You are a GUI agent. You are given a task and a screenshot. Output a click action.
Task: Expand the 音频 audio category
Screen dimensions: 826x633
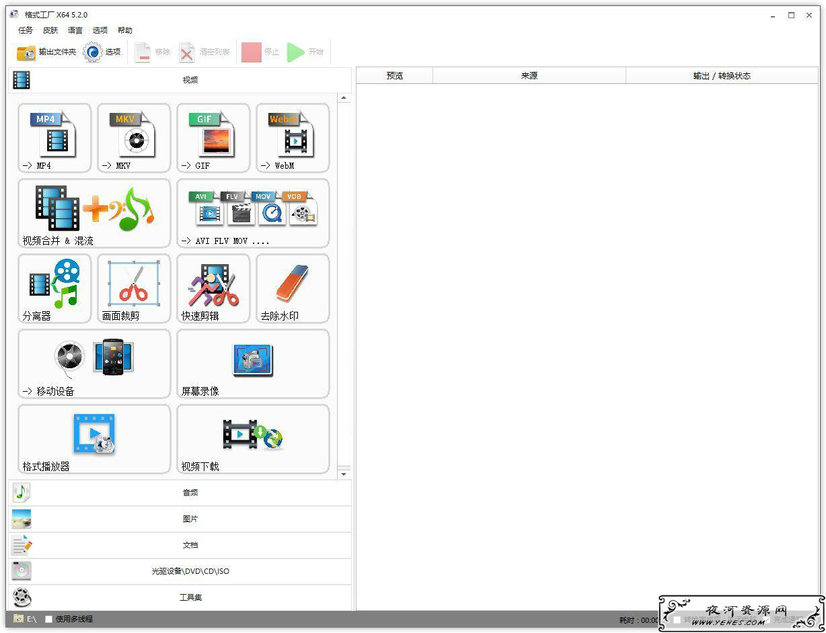[x=180, y=493]
